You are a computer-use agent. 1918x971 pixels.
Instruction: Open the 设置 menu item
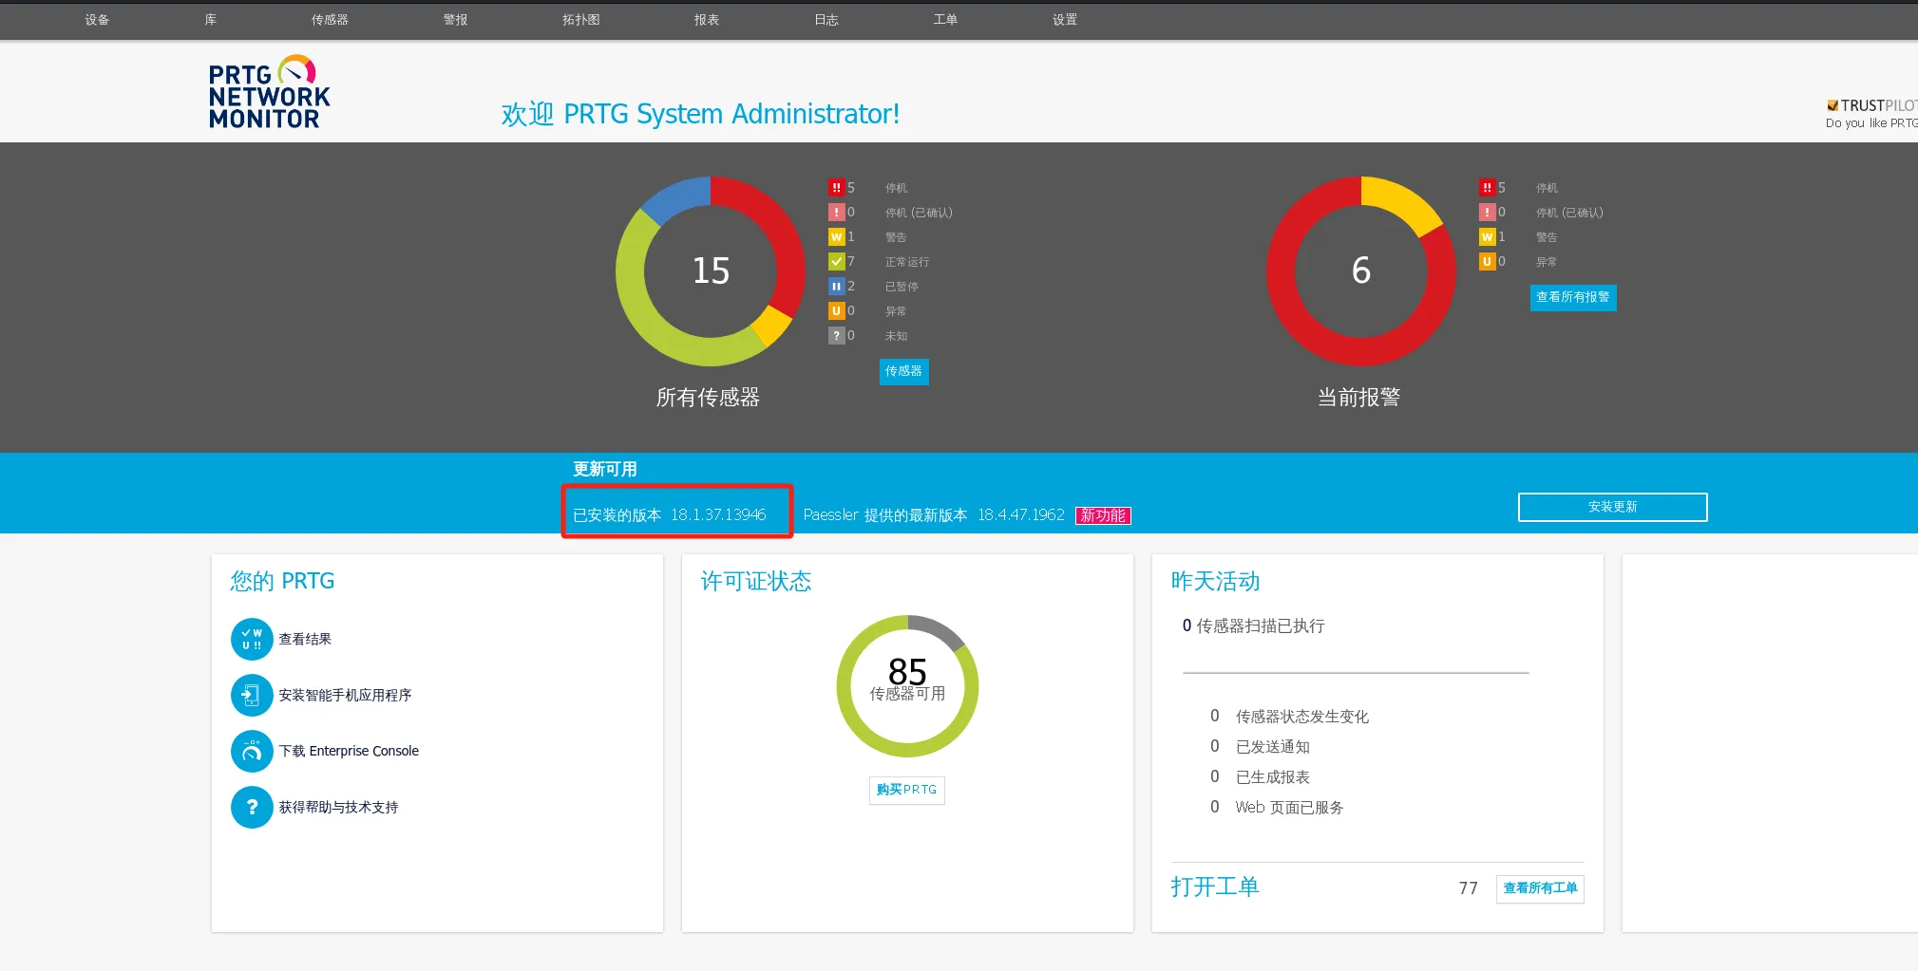point(1065,20)
